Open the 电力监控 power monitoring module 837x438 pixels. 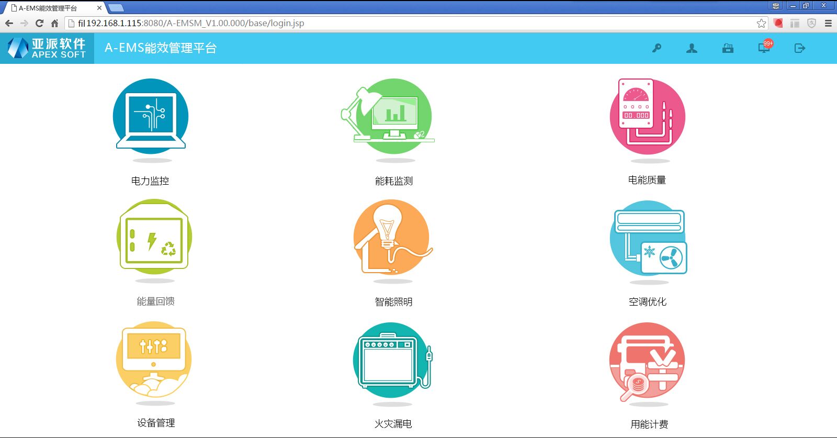click(x=151, y=116)
